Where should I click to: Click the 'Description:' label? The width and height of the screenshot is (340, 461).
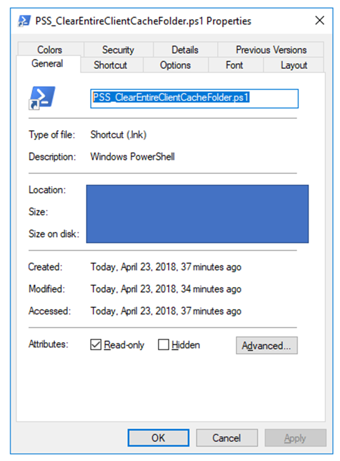click(52, 156)
